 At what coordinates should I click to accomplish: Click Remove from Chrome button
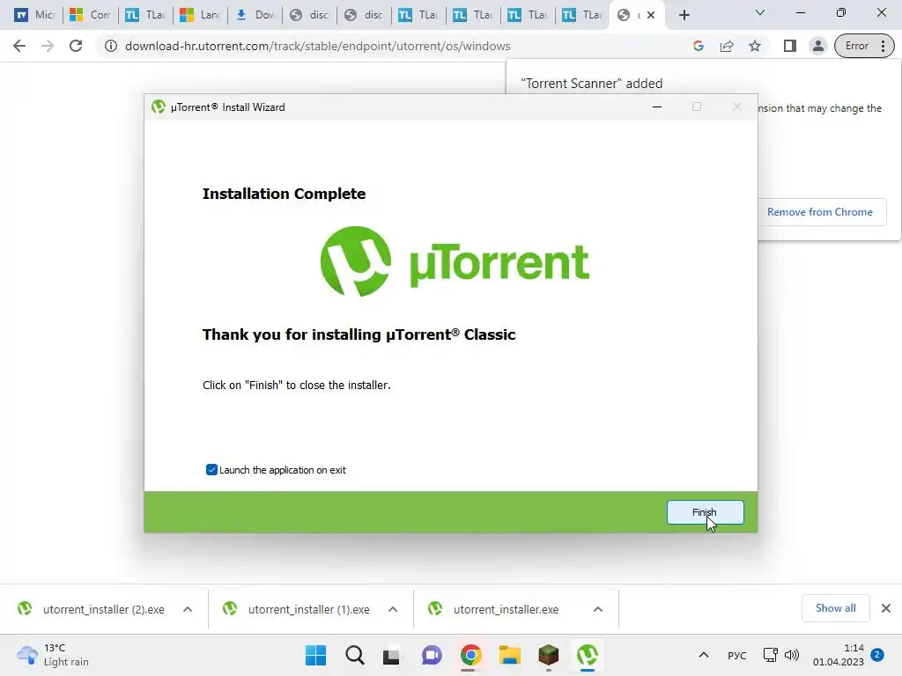[820, 212]
